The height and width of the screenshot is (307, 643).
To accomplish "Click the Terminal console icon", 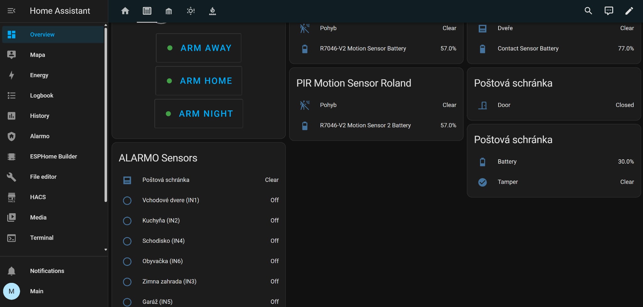I will tap(12, 238).
